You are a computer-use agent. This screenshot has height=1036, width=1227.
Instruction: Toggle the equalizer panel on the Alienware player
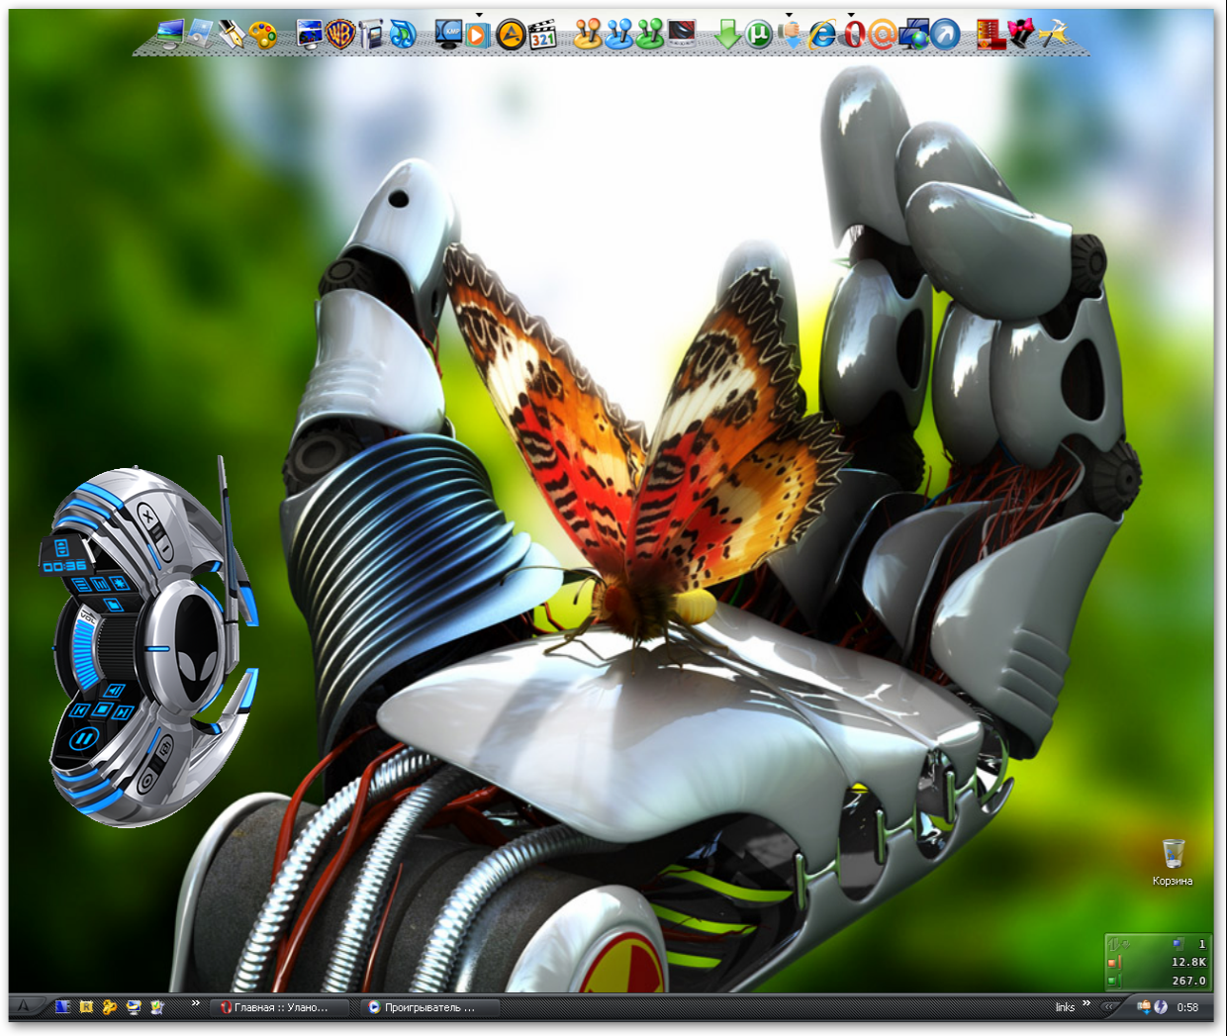[x=100, y=585]
